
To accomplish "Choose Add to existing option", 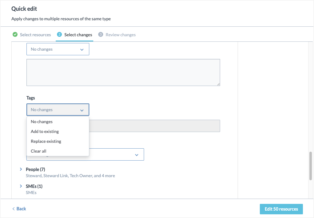I will (x=58, y=131).
